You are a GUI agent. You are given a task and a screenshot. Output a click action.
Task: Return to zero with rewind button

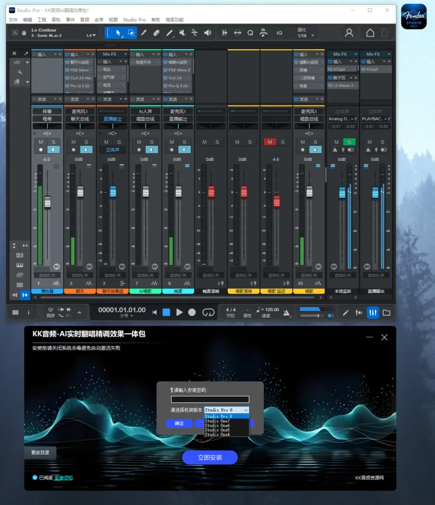[x=155, y=312]
